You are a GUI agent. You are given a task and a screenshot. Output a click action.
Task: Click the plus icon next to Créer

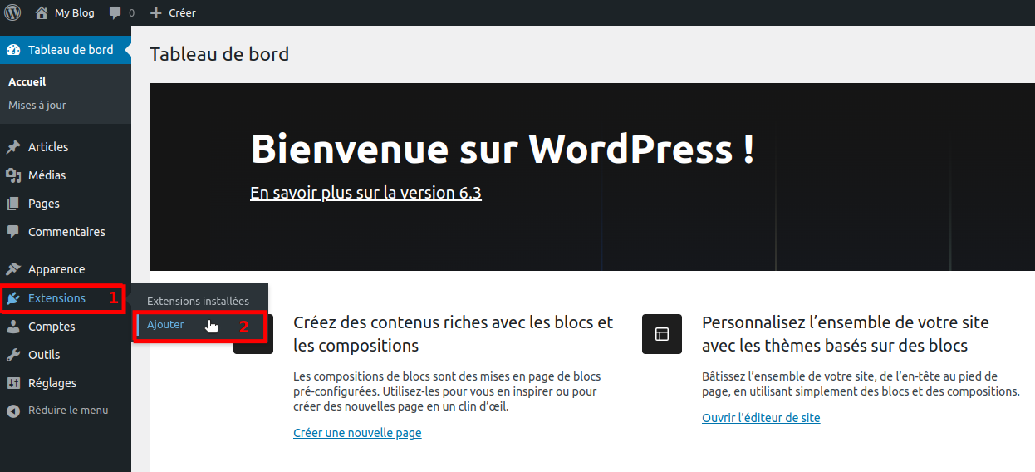coord(155,13)
